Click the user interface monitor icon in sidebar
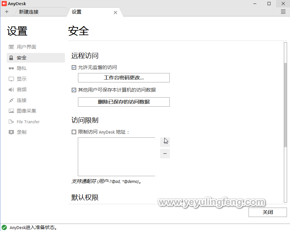The width and height of the screenshot is (290, 231). (11, 47)
